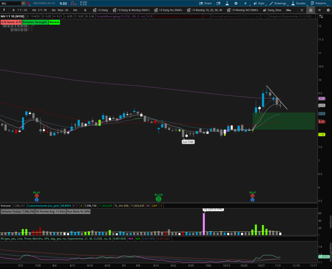Click the $0.235 dividend icon

coord(158,199)
